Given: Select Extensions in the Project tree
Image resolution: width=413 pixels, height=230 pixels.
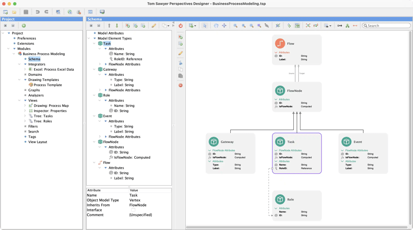Looking at the screenshot, I should coord(26,44).
